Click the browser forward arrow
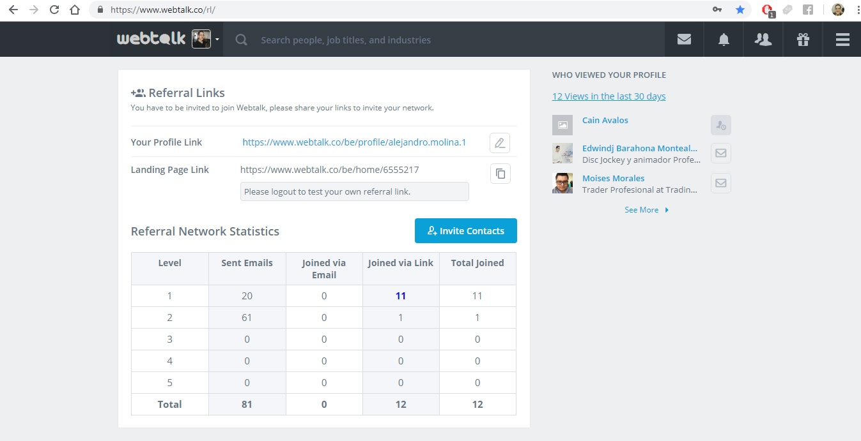The width and height of the screenshot is (861, 441). (x=34, y=10)
